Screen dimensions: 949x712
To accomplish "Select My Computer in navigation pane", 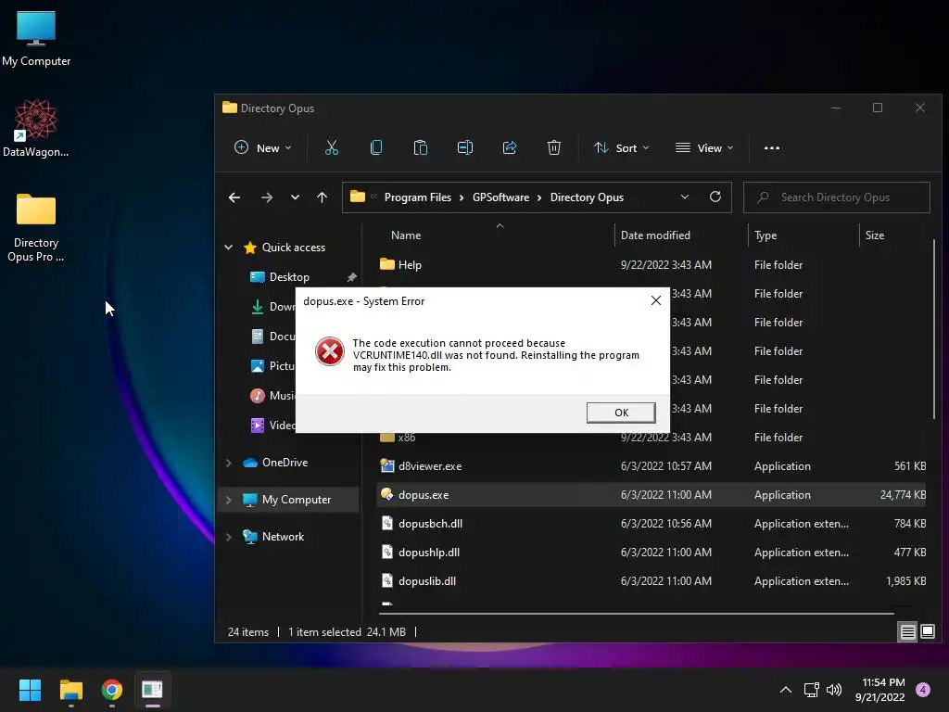I will (297, 500).
